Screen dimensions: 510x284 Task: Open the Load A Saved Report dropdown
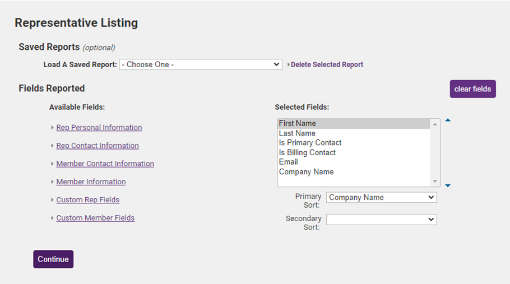point(200,64)
